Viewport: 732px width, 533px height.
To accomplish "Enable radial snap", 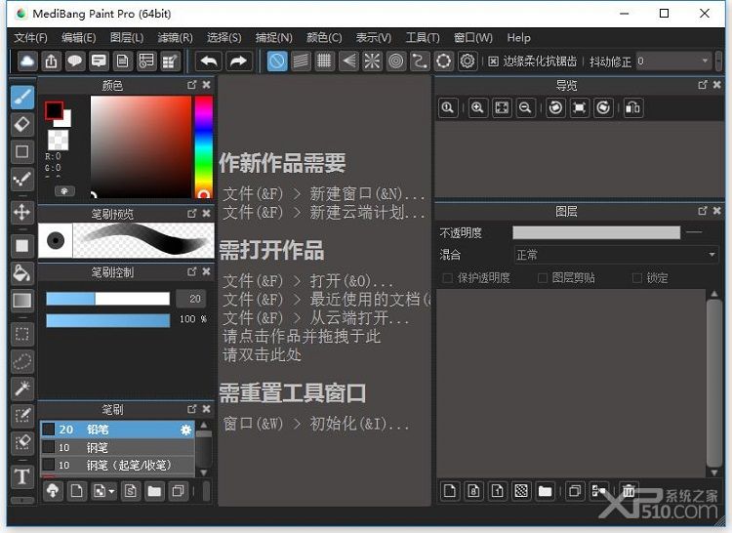I will tap(372, 61).
